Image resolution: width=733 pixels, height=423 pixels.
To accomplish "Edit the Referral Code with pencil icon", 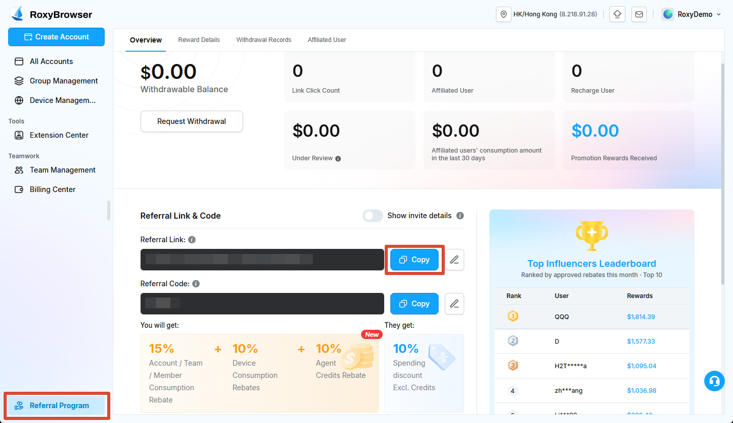I will [x=454, y=304].
